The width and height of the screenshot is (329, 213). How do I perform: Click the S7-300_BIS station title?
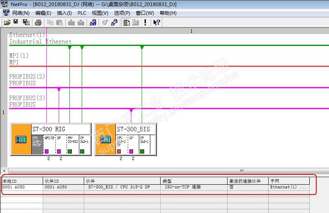pyautogui.click(x=133, y=129)
